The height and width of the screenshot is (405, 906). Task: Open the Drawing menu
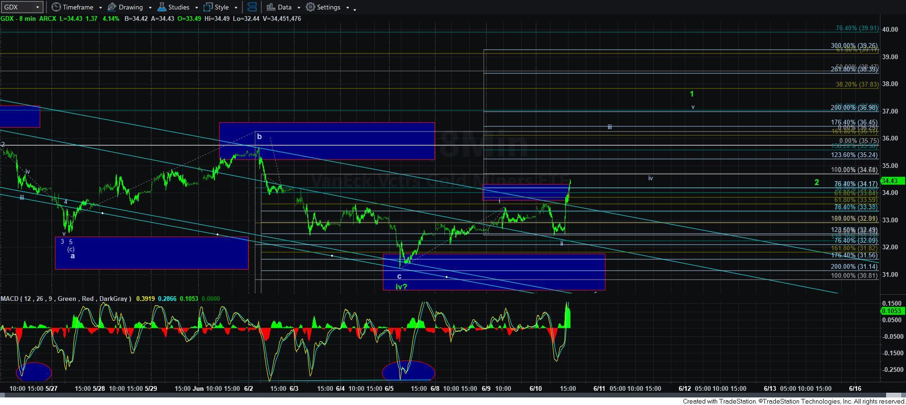click(x=130, y=7)
